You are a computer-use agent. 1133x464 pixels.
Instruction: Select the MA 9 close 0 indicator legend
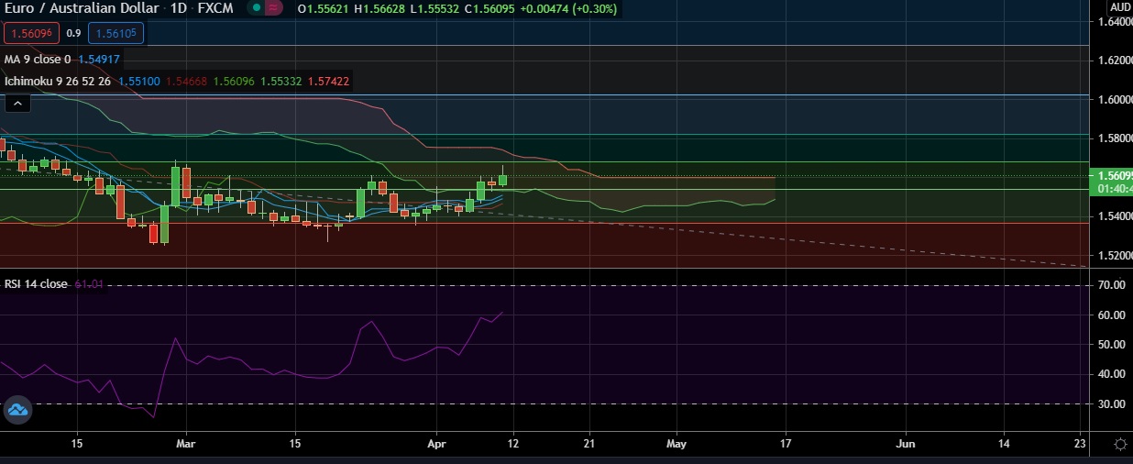[x=38, y=59]
